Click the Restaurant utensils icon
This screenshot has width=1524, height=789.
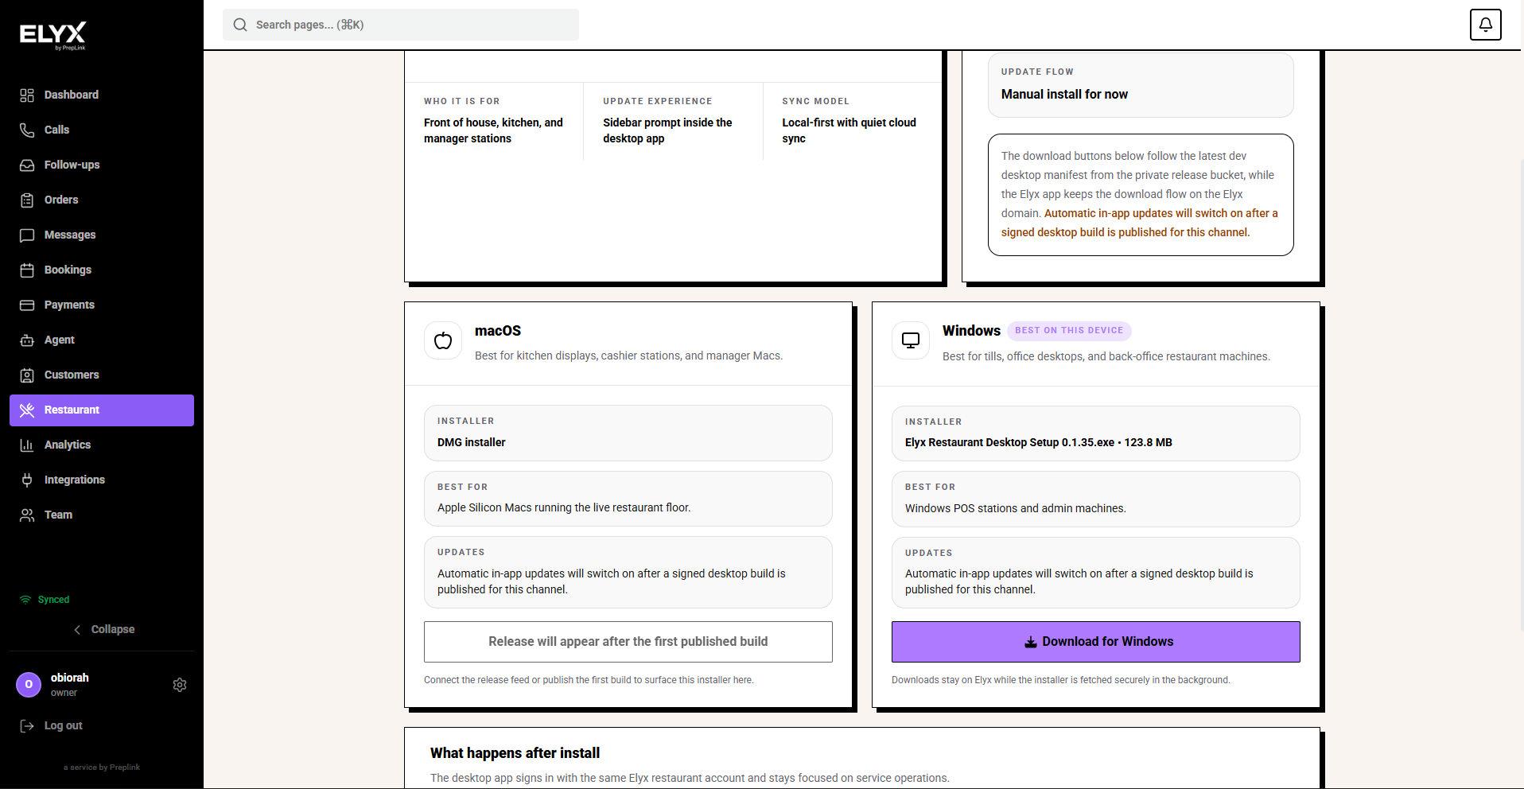27,410
